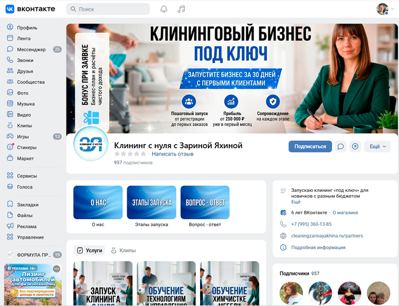
Task: Click the community title Клининг с нуля
Action: click(178, 145)
